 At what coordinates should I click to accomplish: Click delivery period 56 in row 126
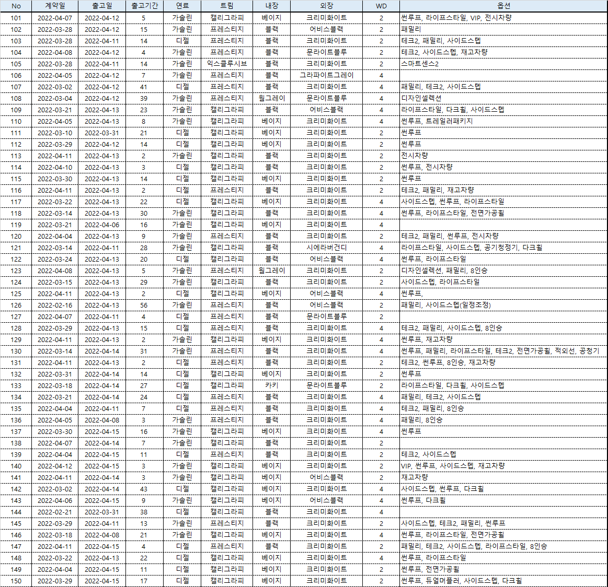(144, 305)
